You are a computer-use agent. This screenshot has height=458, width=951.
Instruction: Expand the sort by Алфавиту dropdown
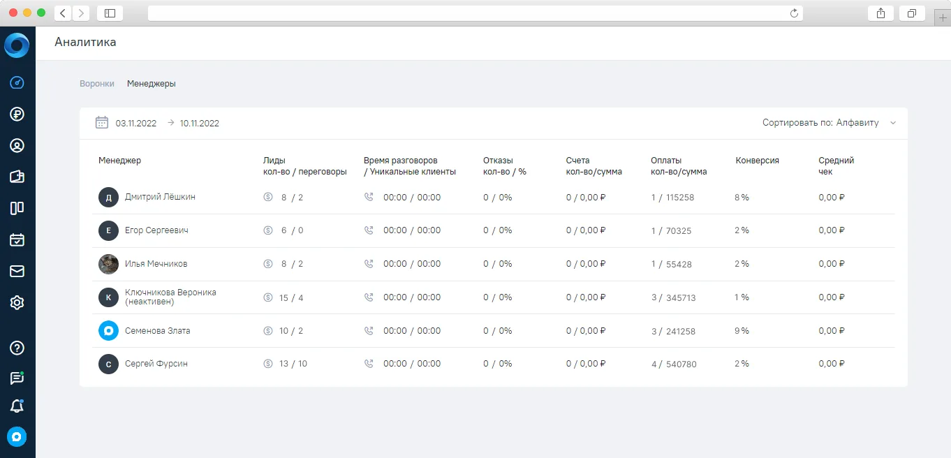pyautogui.click(x=829, y=123)
